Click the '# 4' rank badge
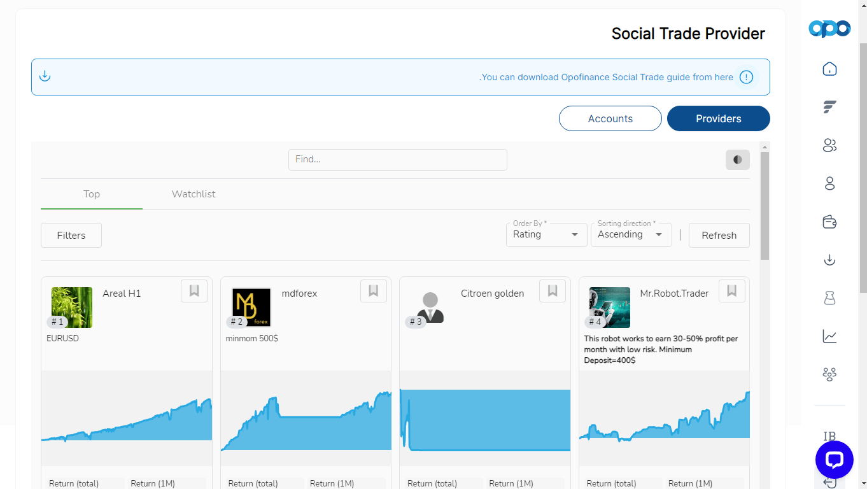The image size is (867, 489). pos(595,322)
